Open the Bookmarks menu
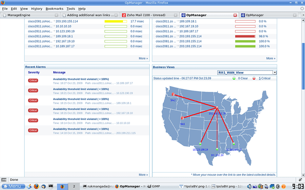 (x=55, y=9)
